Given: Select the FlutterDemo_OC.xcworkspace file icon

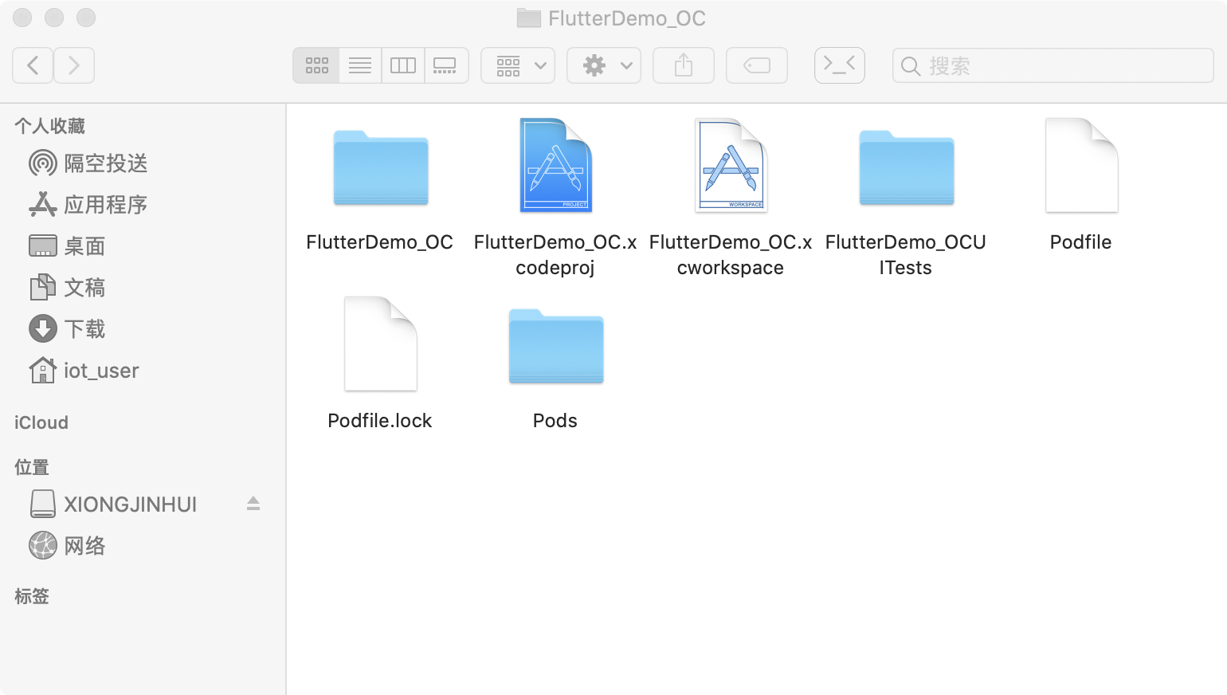Looking at the screenshot, I should [x=731, y=165].
